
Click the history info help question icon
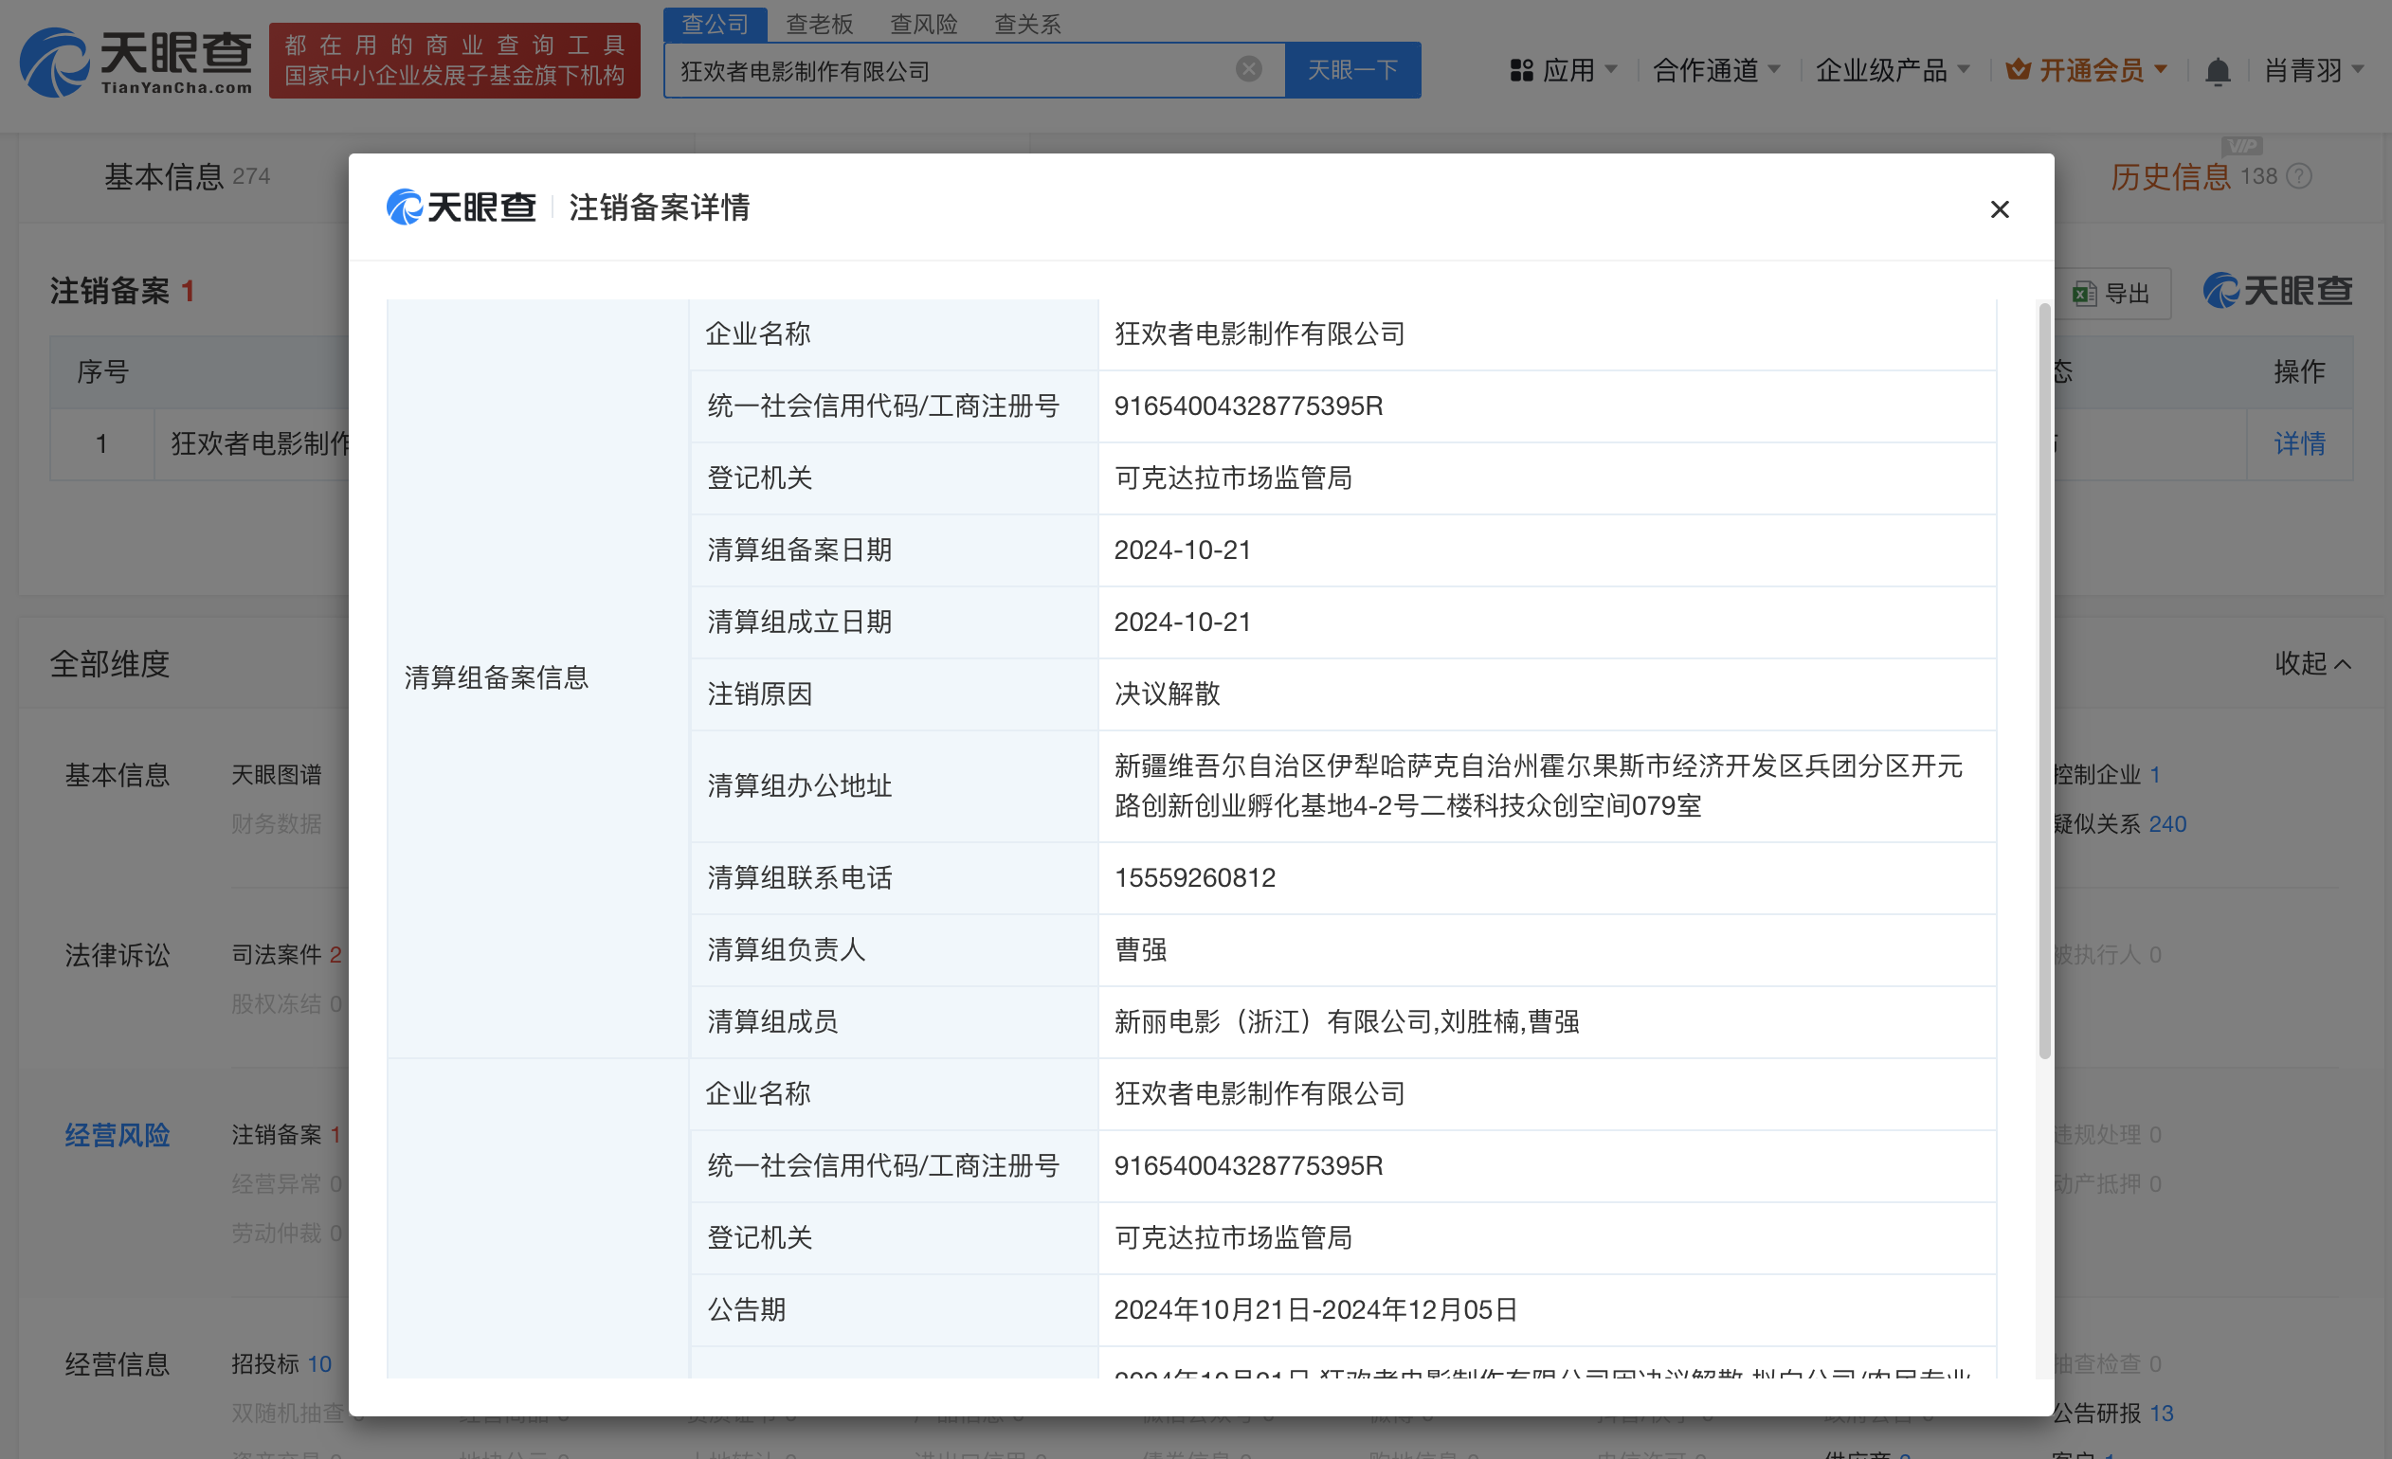[x=2299, y=175]
